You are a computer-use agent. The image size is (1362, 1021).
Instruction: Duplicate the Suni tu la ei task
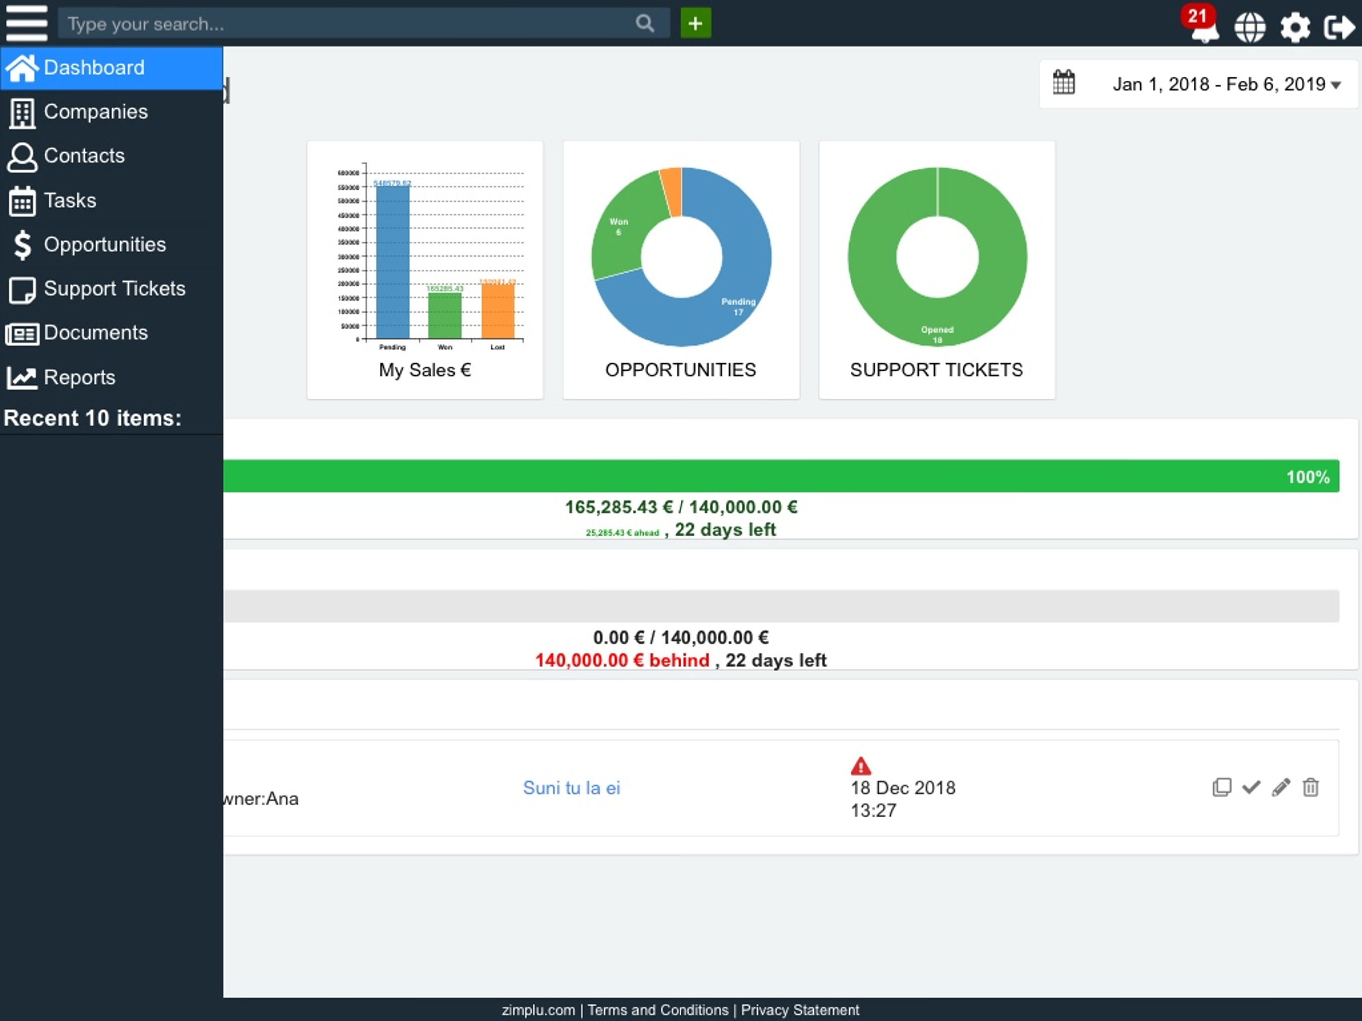(1221, 787)
